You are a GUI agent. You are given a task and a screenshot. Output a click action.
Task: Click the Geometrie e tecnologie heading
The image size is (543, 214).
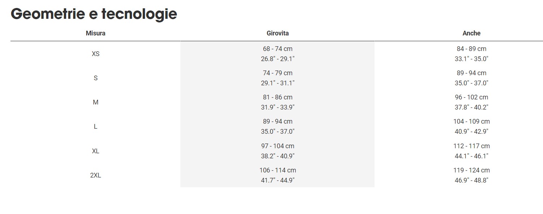click(94, 14)
